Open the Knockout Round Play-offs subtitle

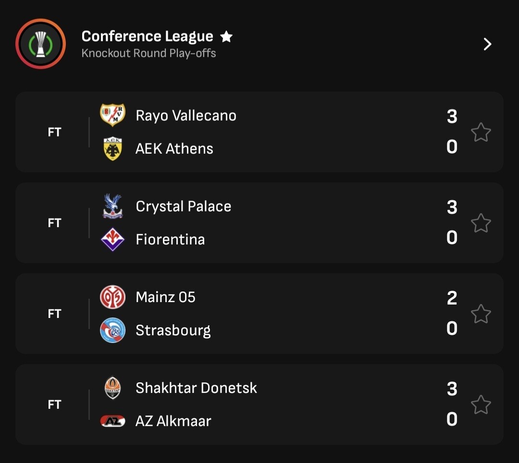pyautogui.click(x=148, y=53)
